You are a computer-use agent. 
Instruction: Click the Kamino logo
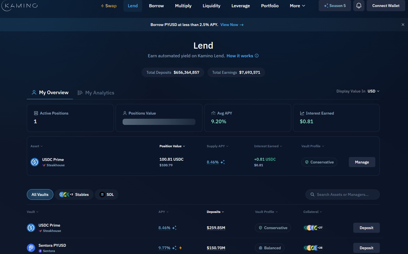[20, 6]
